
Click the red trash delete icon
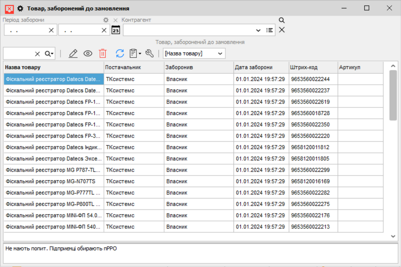click(x=103, y=53)
